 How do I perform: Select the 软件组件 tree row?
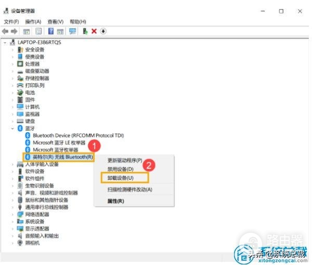click(x=35, y=179)
